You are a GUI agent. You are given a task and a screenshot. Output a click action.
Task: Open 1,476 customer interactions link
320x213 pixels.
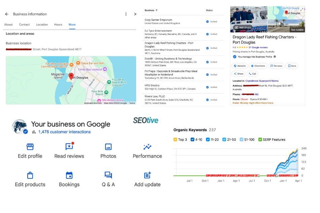64,132
